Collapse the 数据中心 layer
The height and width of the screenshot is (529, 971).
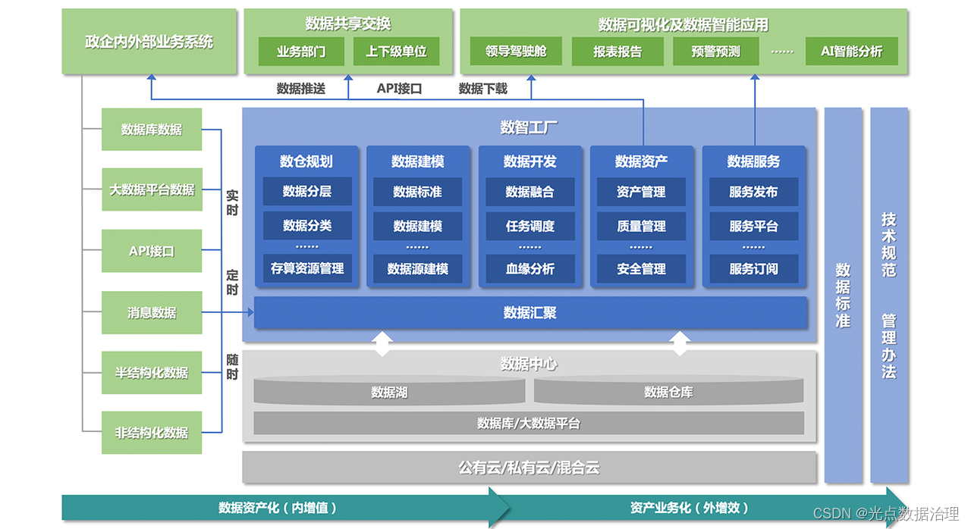point(529,364)
